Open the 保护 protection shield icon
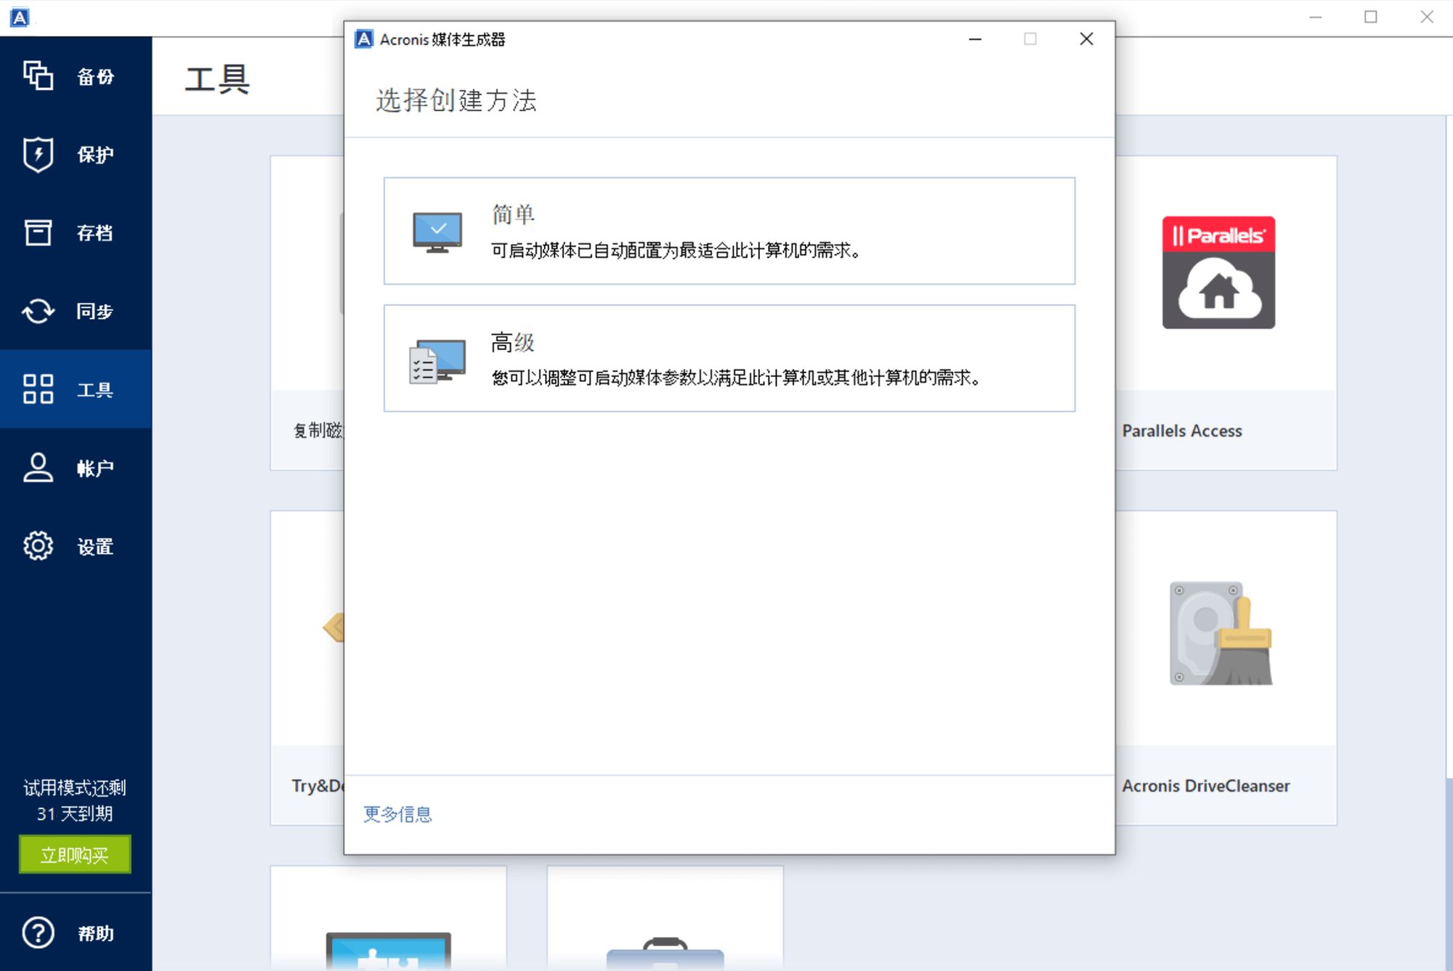Viewport: 1453px width, 971px height. pyautogui.click(x=38, y=154)
